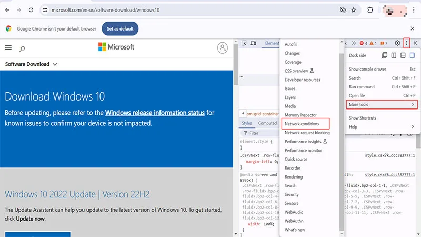Click the orange issues count indicator

tap(384, 43)
